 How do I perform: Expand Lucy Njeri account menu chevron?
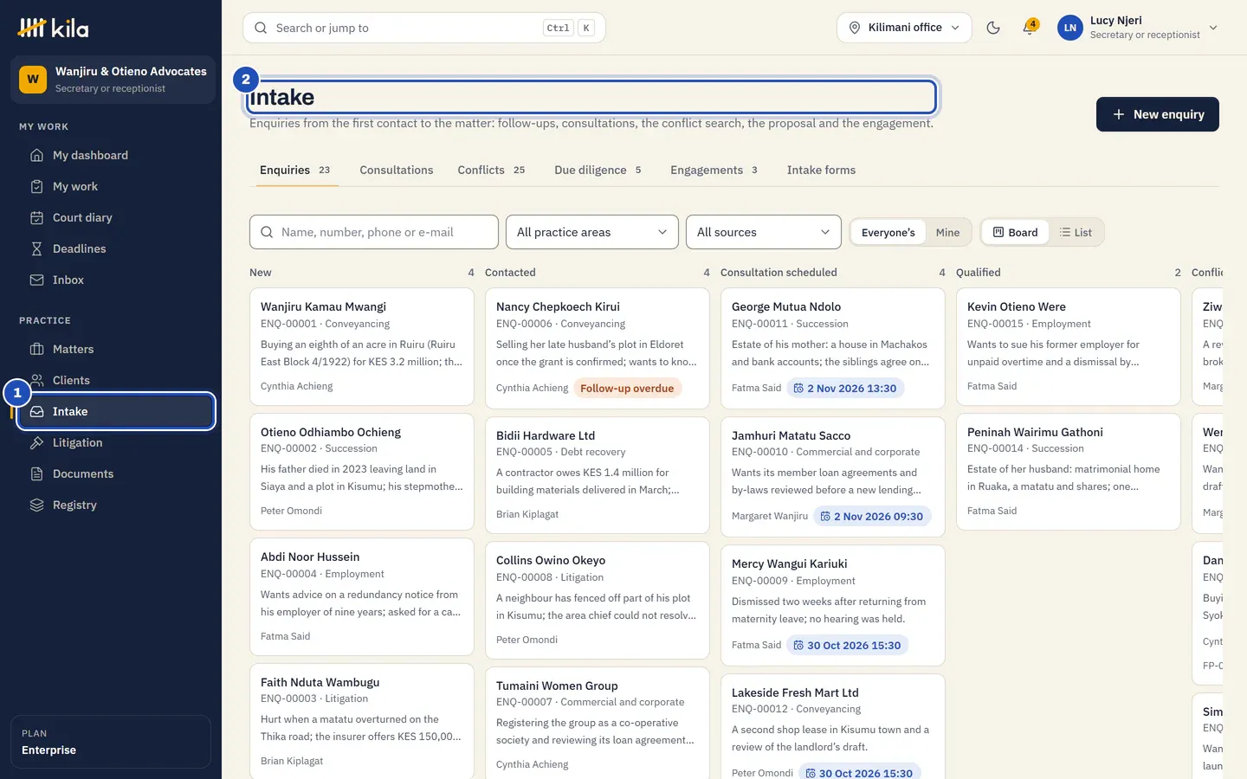[x=1213, y=28]
